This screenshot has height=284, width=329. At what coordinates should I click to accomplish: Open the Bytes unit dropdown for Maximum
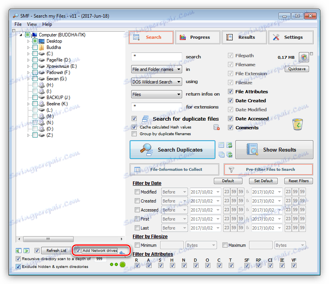(290, 245)
